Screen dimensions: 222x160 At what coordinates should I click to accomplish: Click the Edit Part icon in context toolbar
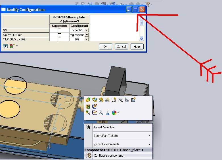tap(95, 100)
